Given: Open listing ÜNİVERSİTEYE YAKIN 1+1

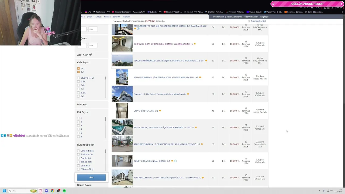Looking at the screenshot, I should click(x=146, y=111).
